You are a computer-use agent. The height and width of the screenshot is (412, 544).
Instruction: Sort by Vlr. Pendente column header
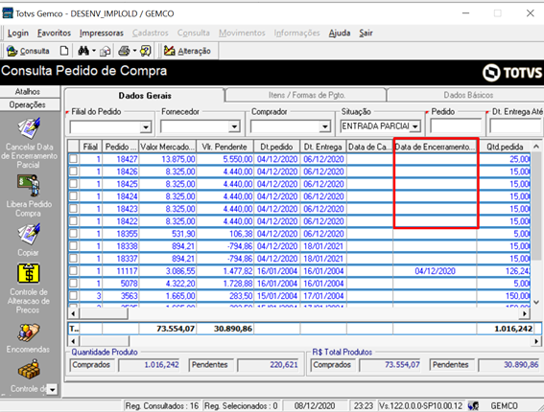pos(225,147)
